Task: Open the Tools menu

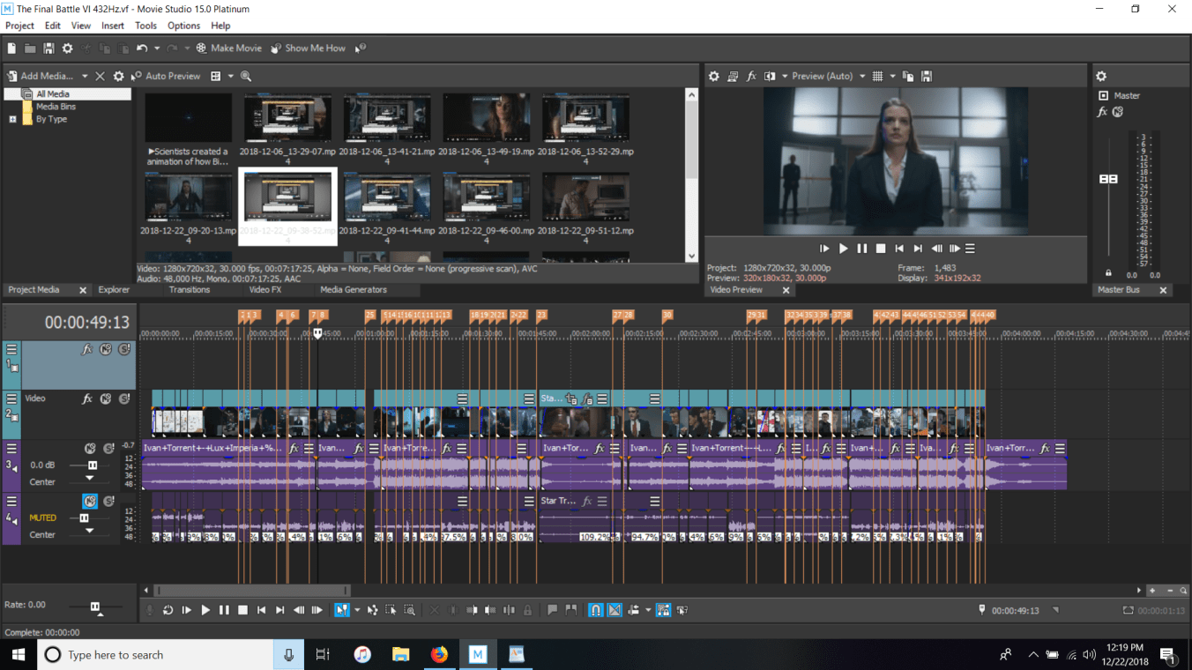Action: coord(145,26)
